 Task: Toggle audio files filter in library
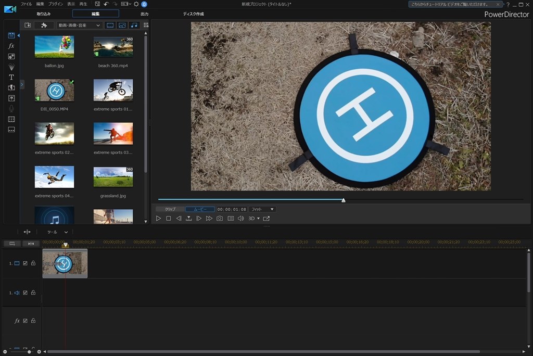134,25
